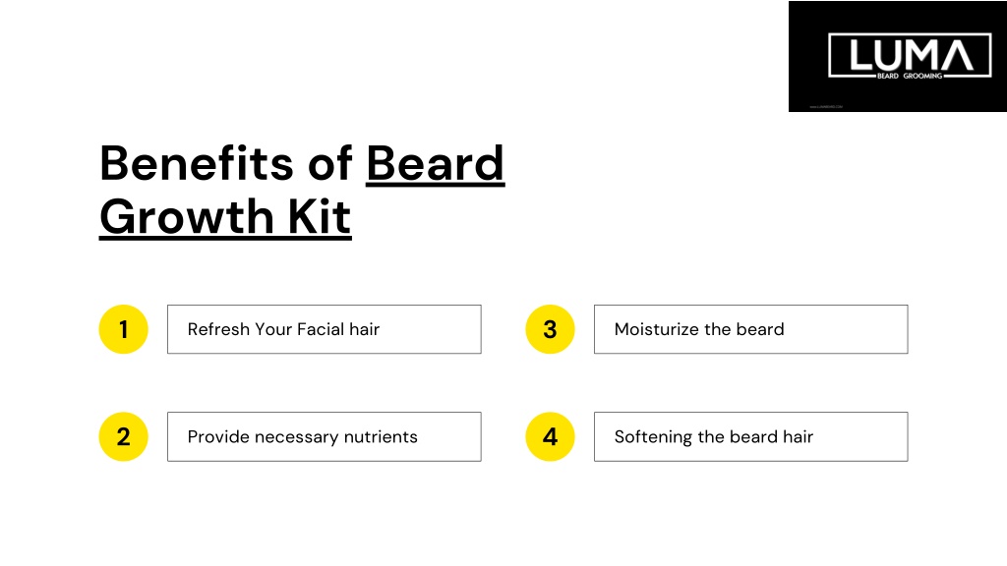The width and height of the screenshot is (1007, 566).
Task: Click the word 'GROOMING' in the logo tagline
Action: (922, 76)
